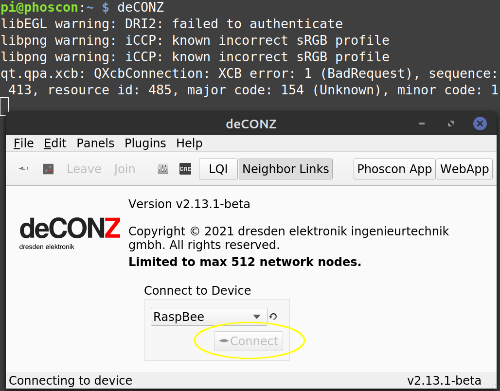Click the leave network icon with red cross
This screenshot has height=391, width=500.
[48, 169]
